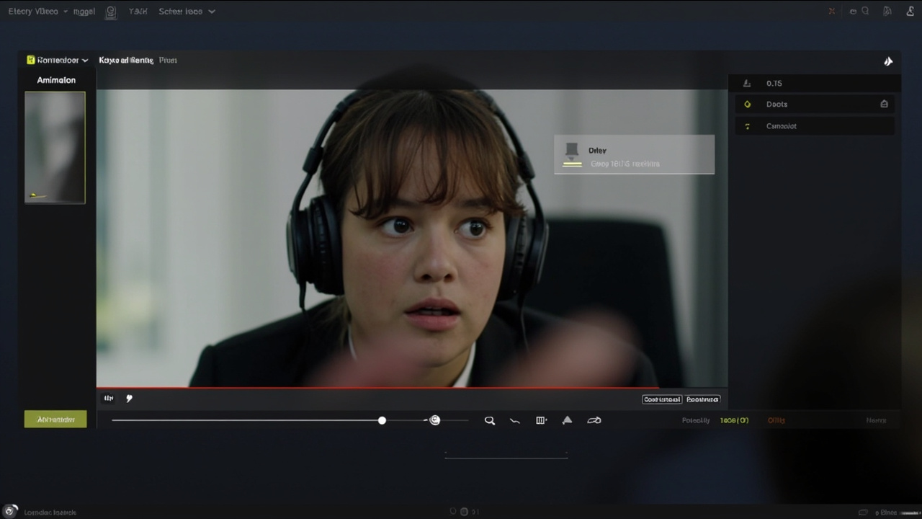The image size is (922, 519).
Task: Click the lock icon on the Doots row
Action: click(884, 104)
